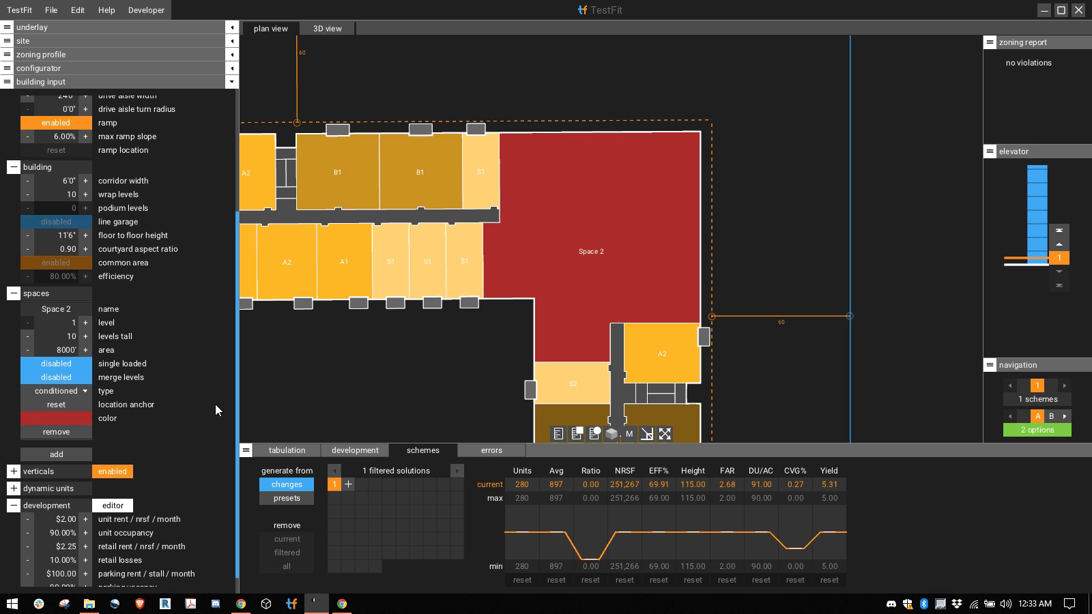Viewport: 1092px width, 614px height.
Task: Click the red Space 2 color swatch
Action: (56, 418)
